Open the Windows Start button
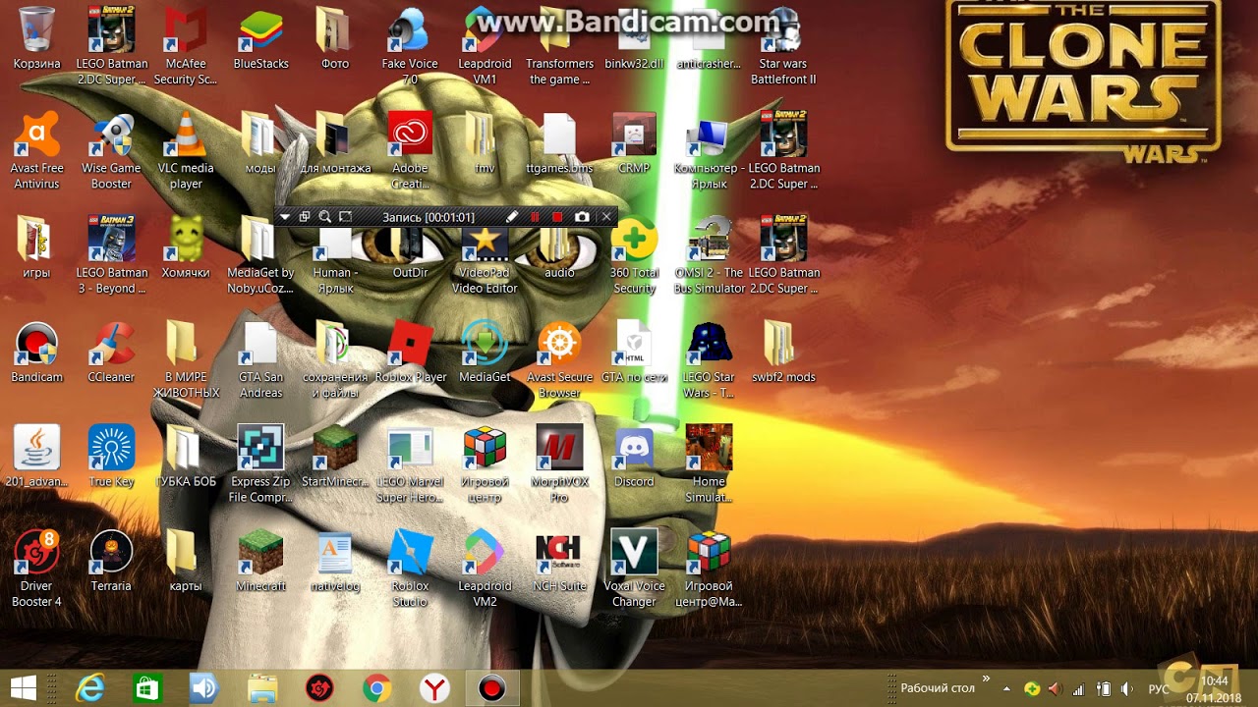 coord(24,688)
